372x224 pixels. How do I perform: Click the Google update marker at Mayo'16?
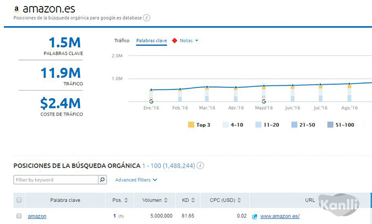coord(264,102)
